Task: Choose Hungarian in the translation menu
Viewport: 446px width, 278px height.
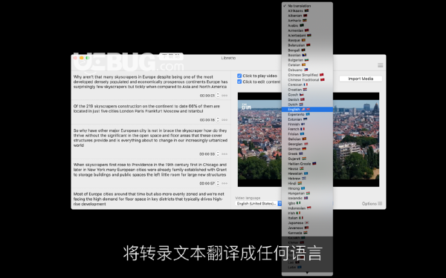Action: tap(307, 193)
